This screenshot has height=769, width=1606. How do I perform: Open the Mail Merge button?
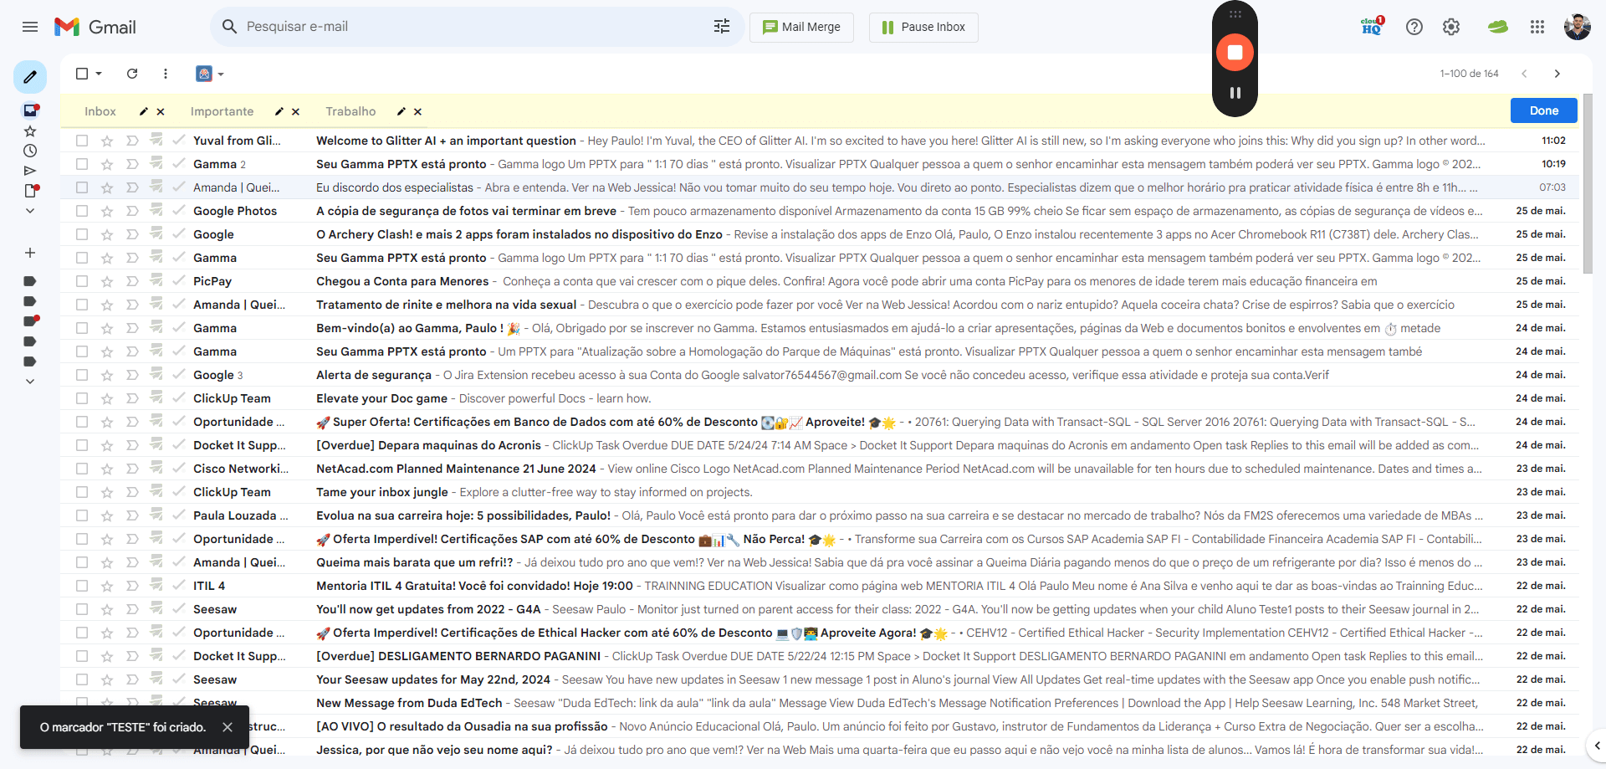[x=801, y=27]
